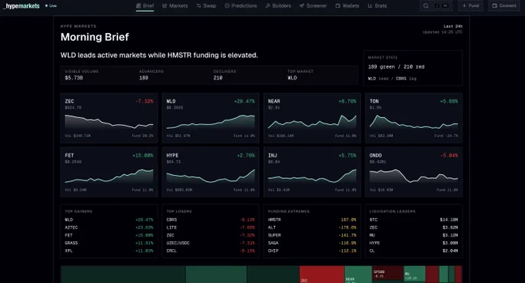Open the HYPE market card
Screen dimensions: 525x283
coord(211,172)
